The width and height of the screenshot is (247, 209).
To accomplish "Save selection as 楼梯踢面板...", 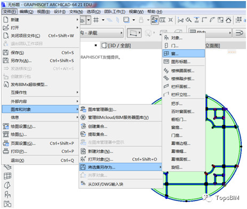I will [x=184, y=71].
